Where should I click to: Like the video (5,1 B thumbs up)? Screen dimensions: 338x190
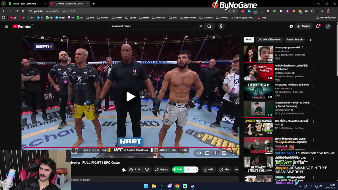click(x=135, y=170)
